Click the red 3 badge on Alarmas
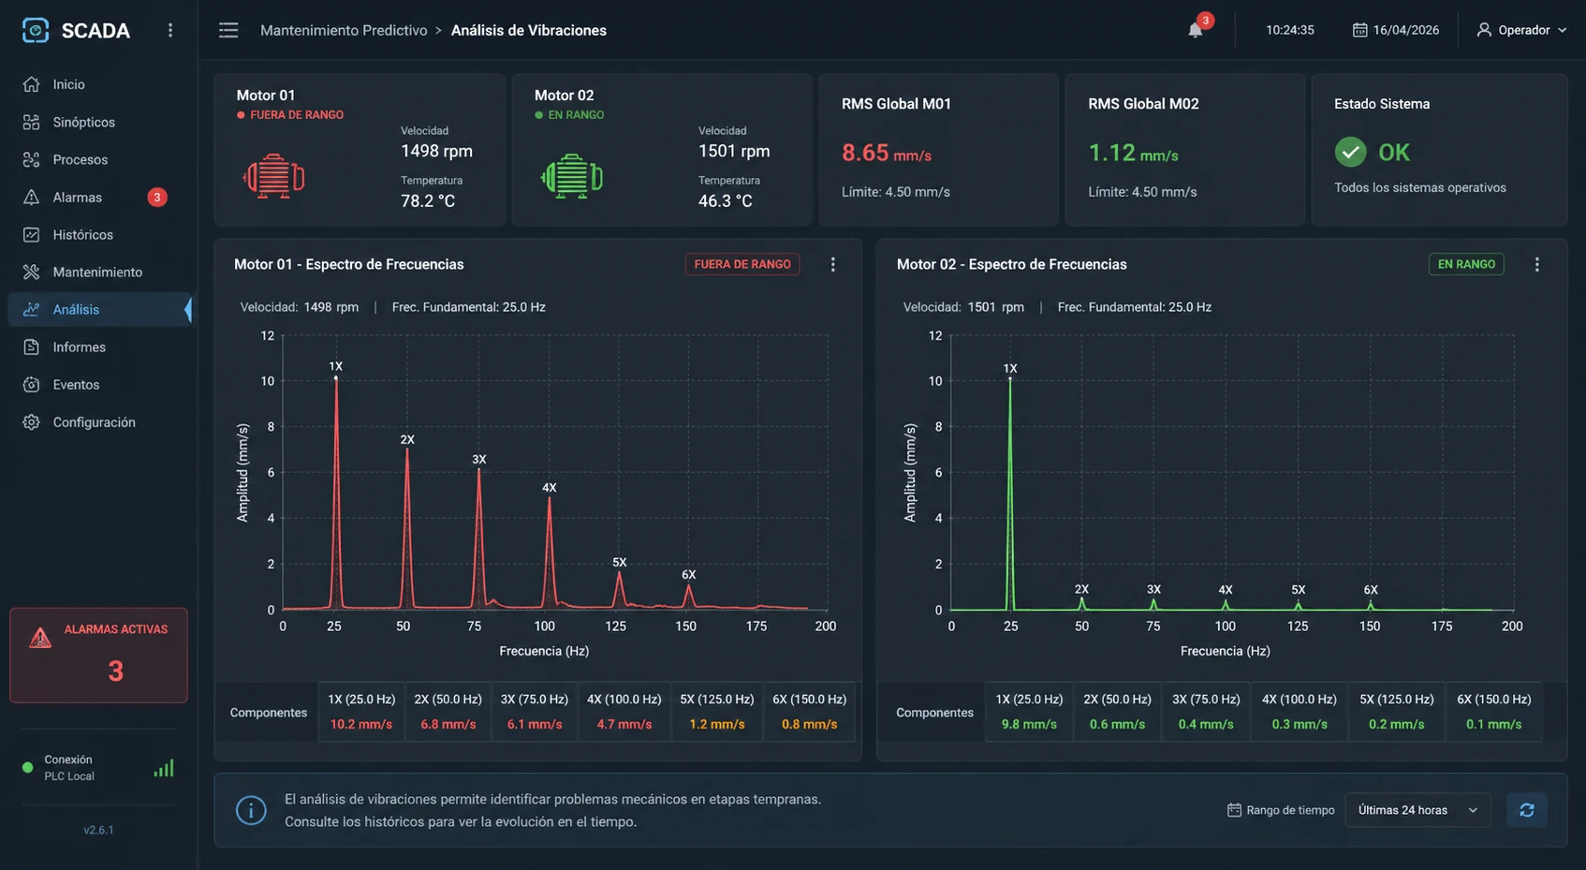 point(157,197)
